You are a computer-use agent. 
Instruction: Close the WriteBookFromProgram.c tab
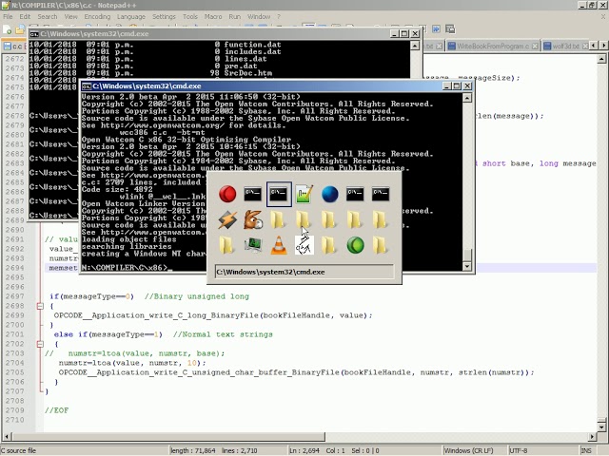click(535, 47)
